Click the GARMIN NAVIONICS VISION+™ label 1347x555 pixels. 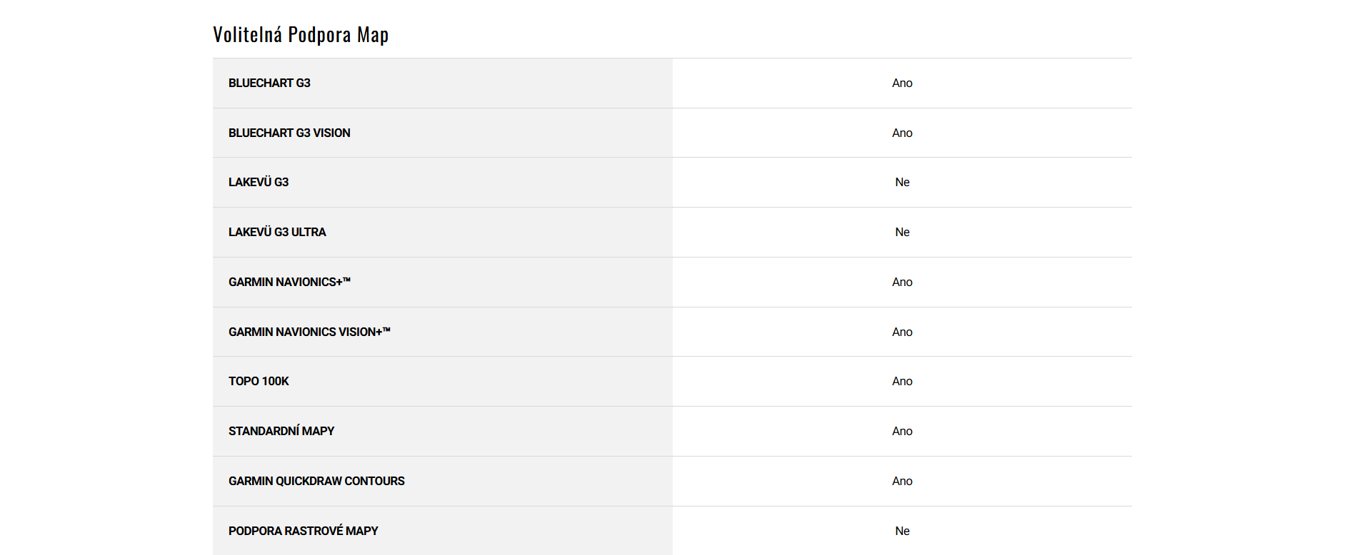coord(309,332)
